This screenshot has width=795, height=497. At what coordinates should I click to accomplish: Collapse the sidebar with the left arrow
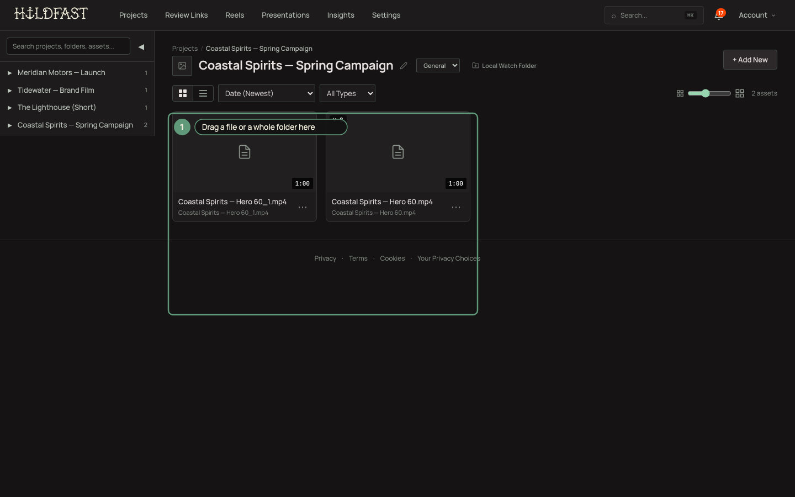141,46
